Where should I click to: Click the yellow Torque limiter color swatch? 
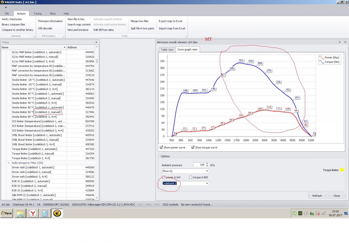point(342,170)
